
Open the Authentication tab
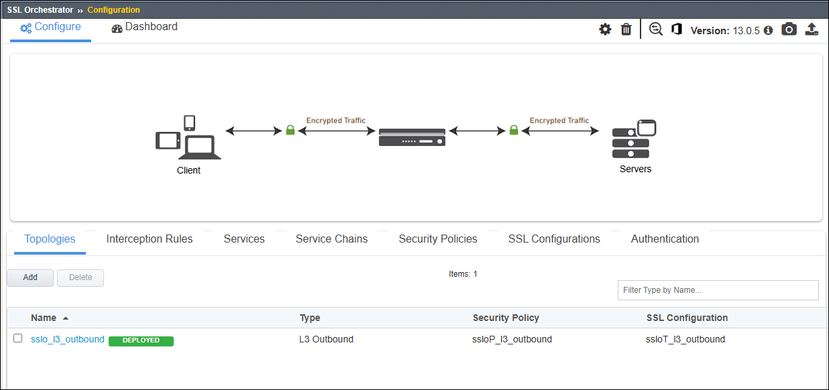[665, 239]
